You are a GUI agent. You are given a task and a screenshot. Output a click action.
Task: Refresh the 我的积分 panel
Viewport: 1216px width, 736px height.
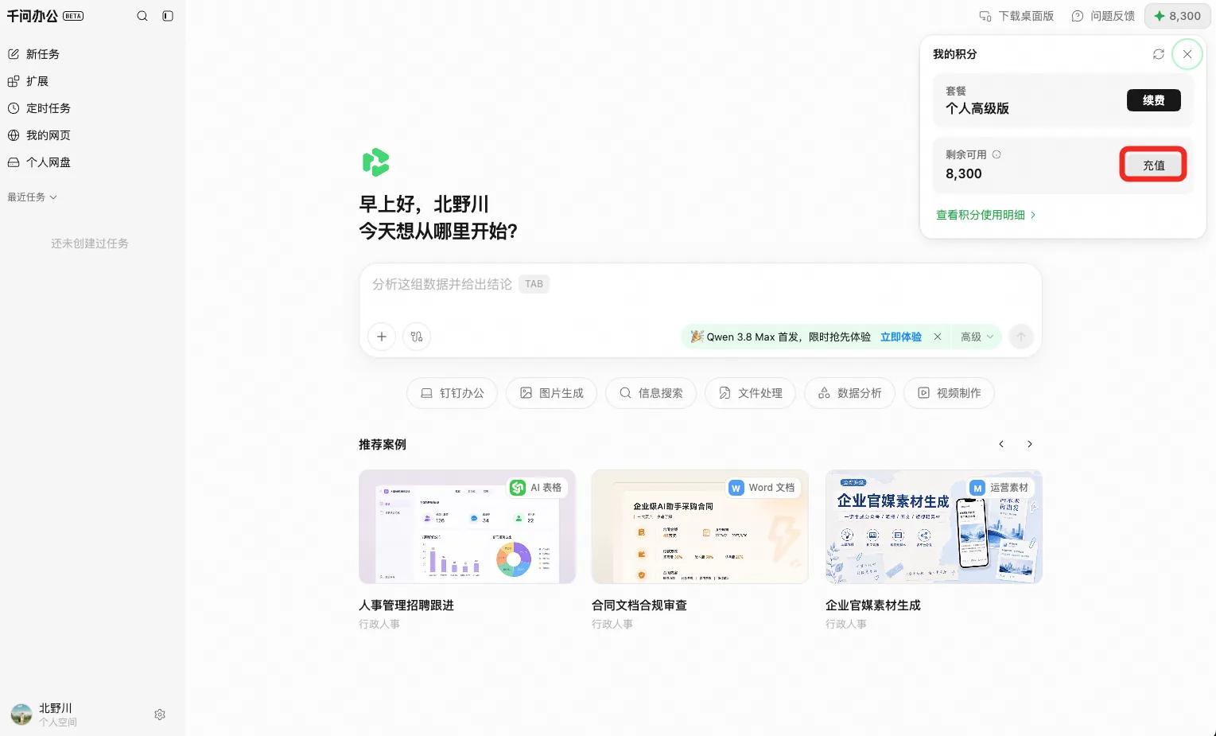point(1159,54)
